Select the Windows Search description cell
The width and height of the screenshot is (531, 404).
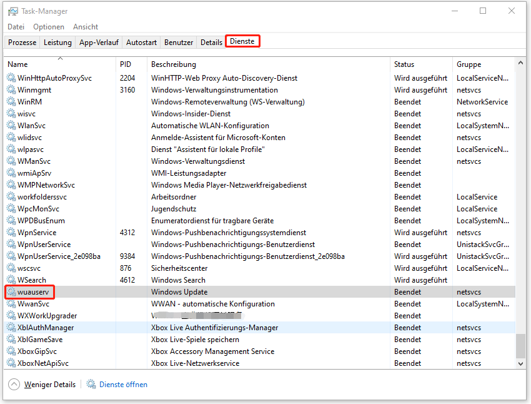[178, 280]
